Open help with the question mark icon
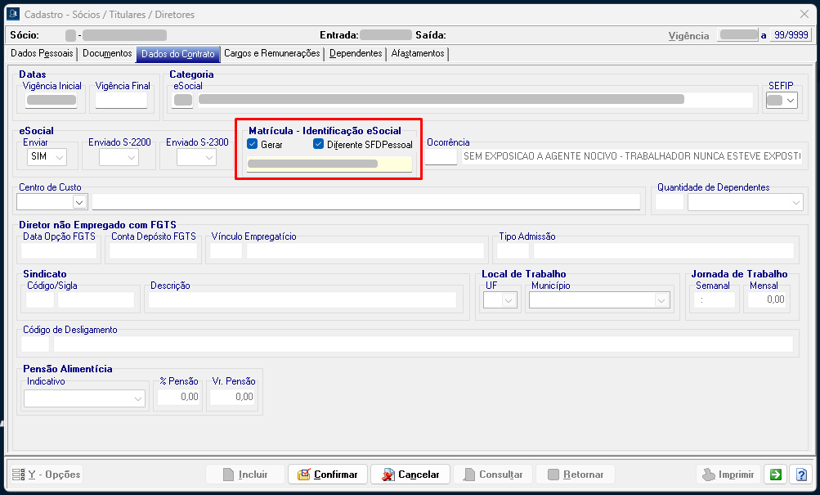 [800, 475]
